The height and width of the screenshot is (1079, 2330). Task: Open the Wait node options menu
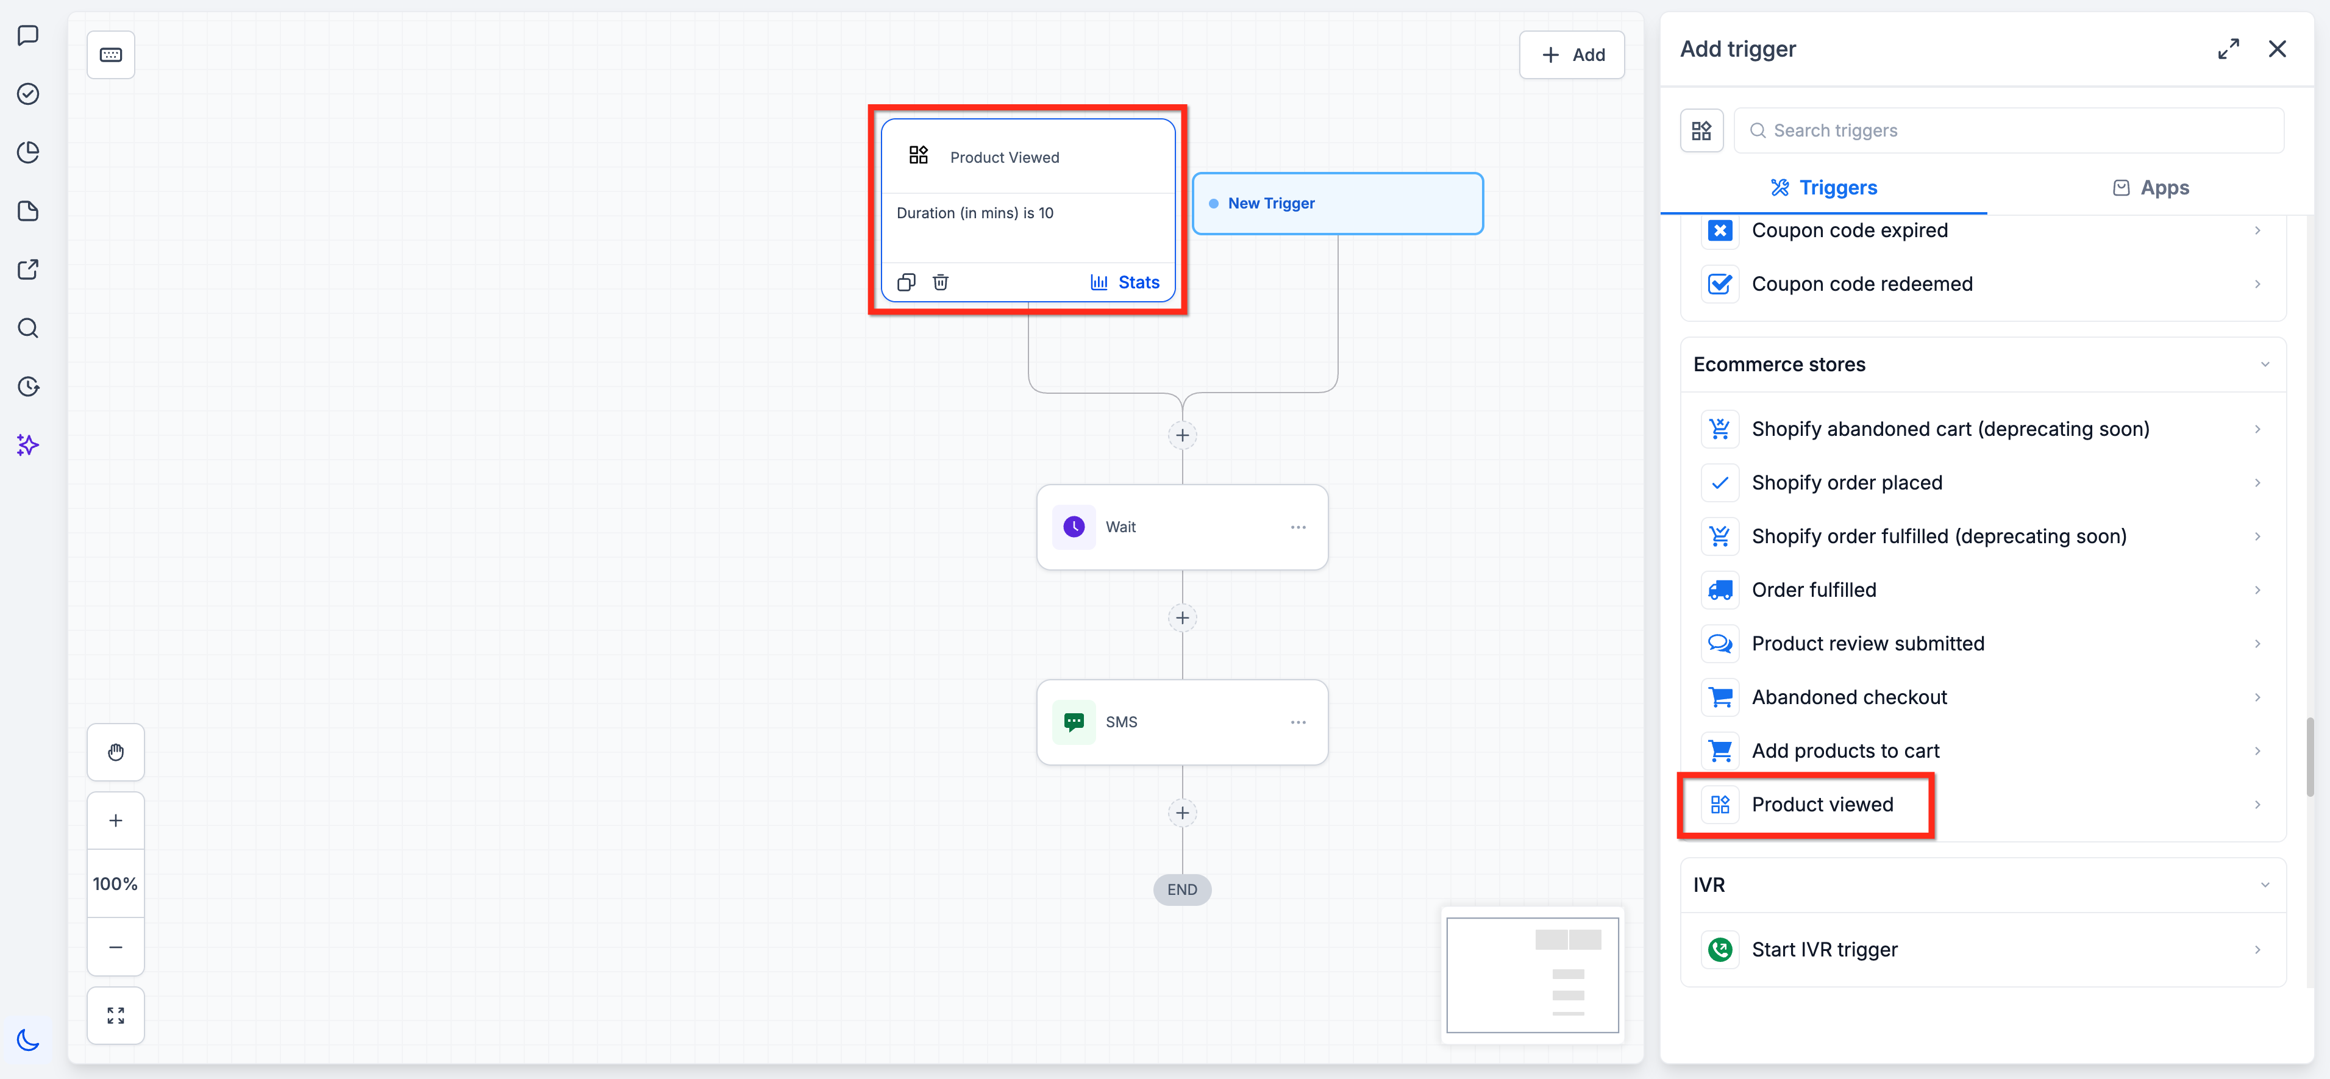(x=1298, y=527)
